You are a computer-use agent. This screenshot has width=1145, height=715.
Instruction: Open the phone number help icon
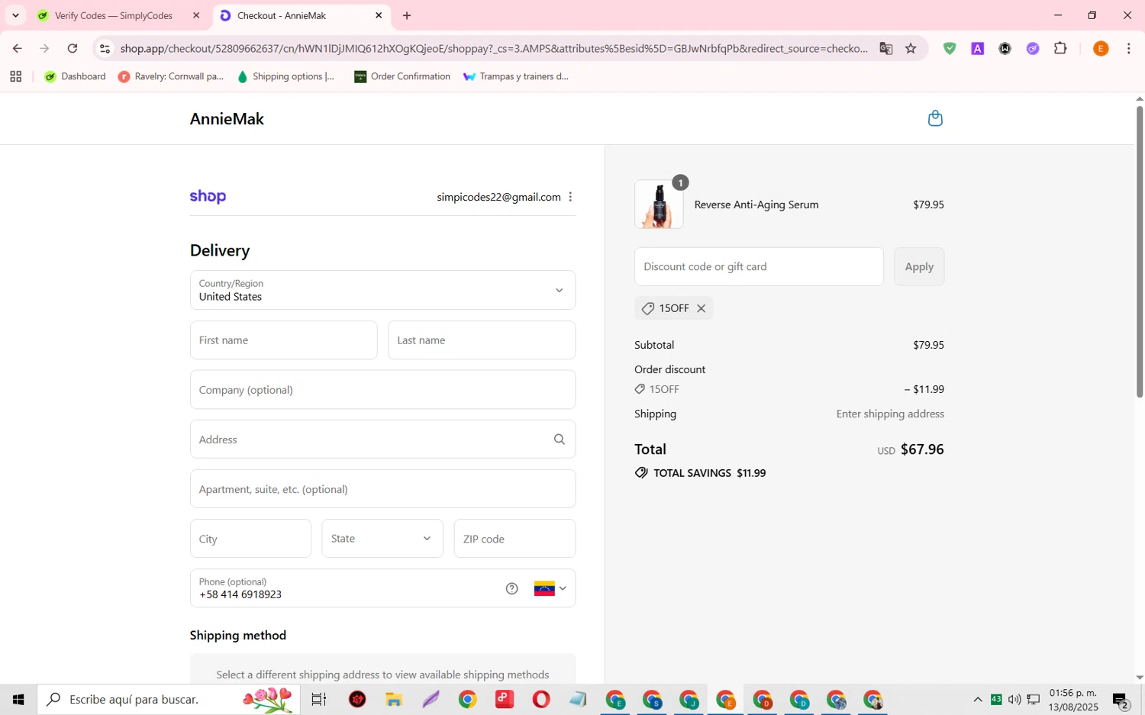tap(512, 588)
